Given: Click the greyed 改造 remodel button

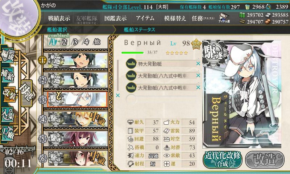Looking at the screenshot, I should tap(265, 159).
